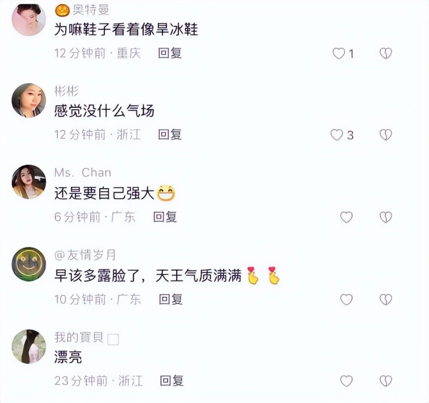Screen dimensions: 429x403
Task: Reply to 彬彬's comment from 浙江
Action: pyautogui.click(x=170, y=134)
